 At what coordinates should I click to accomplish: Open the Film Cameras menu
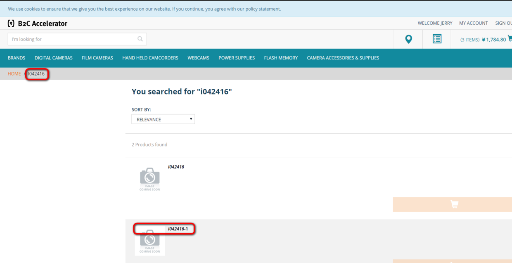tap(97, 58)
